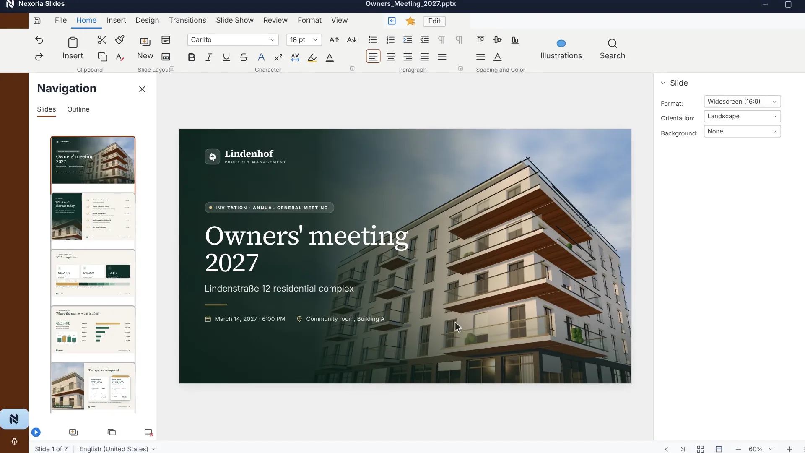Viewport: 805px width, 453px height.
Task: Apply the highlighting color marker
Action: pos(312,57)
